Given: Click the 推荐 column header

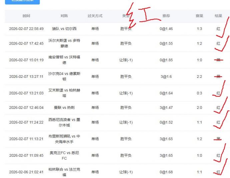Looking at the screenshot, I should coord(166,16).
